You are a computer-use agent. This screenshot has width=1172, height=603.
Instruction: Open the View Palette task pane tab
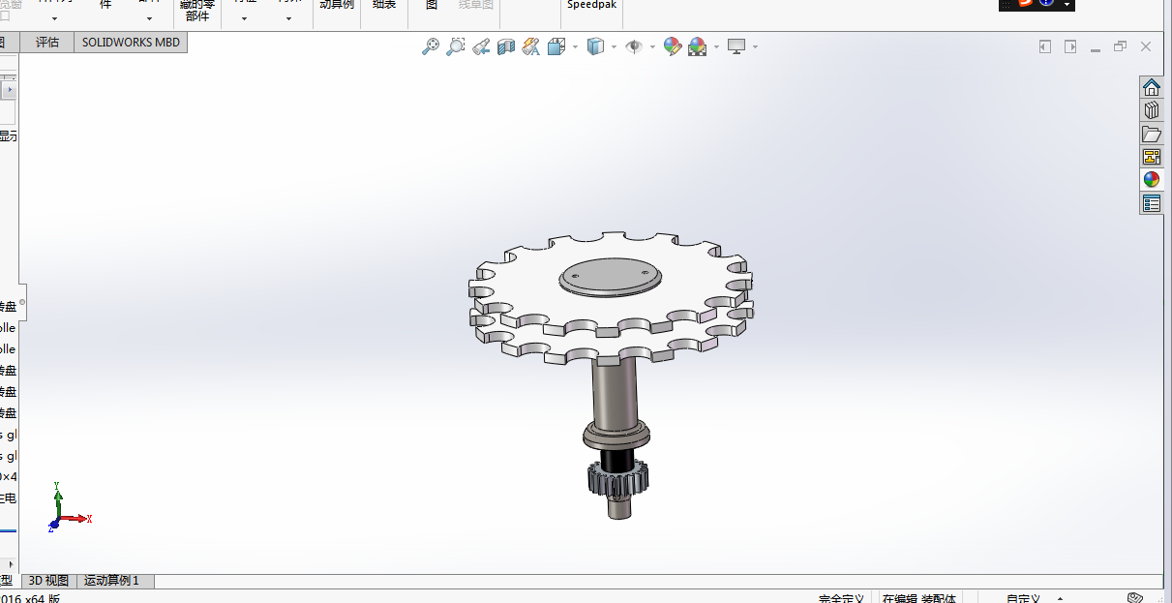pyautogui.click(x=1151, y=157)
